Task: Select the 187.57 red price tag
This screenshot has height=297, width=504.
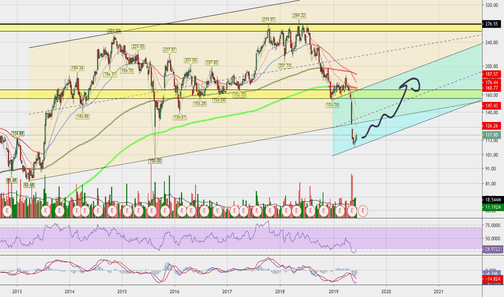Action: tap(492, 74)
